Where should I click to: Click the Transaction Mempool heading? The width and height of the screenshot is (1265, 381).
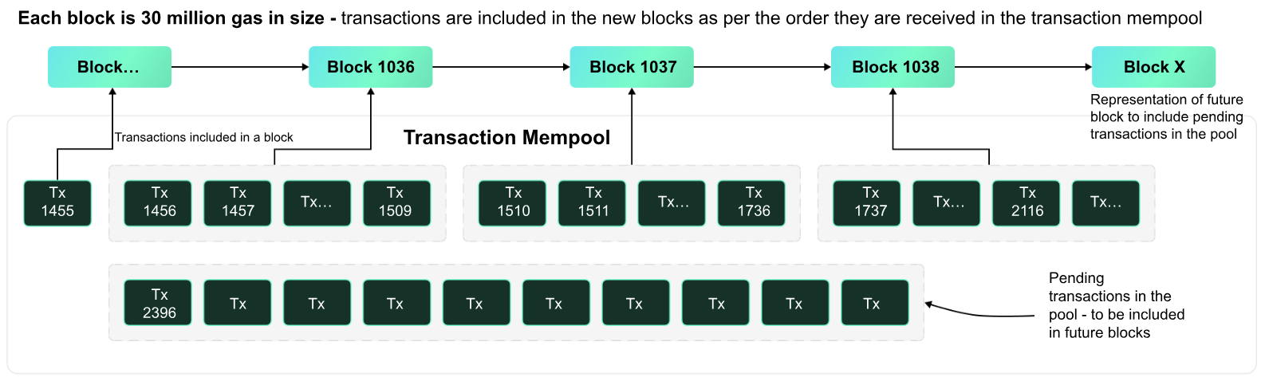pyautogui.click(x=506, y=138)
